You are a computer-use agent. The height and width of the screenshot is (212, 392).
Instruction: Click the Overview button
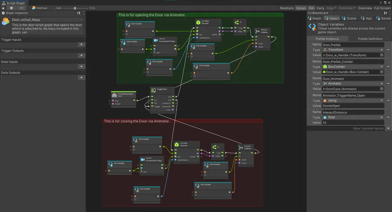click(x=365, y=8)
